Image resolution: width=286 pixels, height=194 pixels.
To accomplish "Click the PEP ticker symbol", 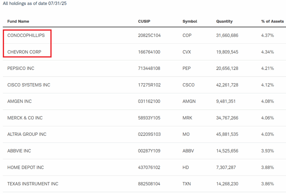I will coord(187,68).
